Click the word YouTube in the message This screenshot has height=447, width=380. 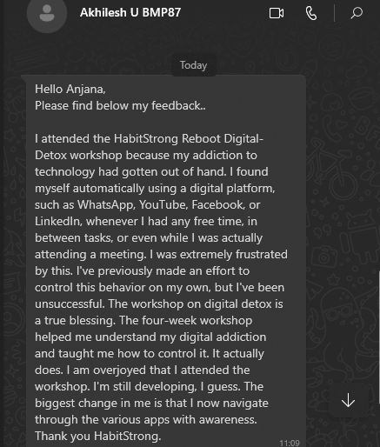pyautogui.click(x=163, y=204)
